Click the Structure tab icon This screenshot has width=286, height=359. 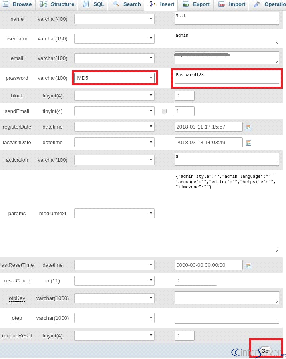(44, 4)
